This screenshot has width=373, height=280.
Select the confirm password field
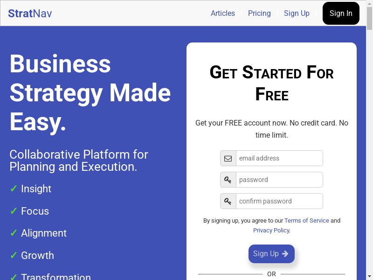(279, 201)
